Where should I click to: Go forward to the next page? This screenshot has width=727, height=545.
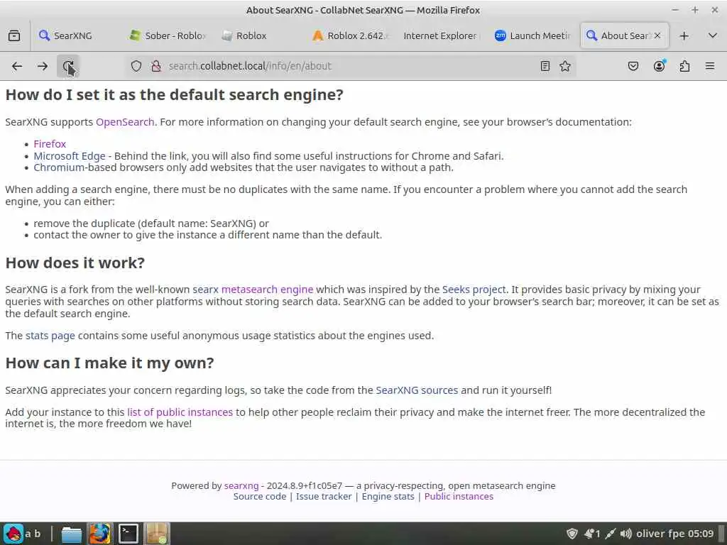pos(43,66)
